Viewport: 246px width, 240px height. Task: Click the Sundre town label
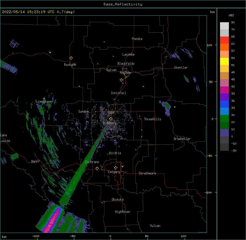click(83, 111)
